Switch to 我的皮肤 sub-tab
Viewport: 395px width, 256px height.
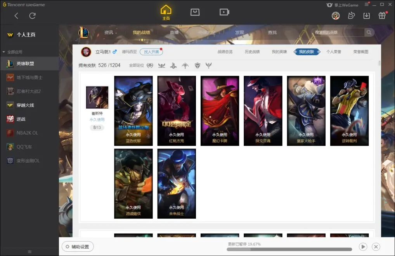(307, 52)
